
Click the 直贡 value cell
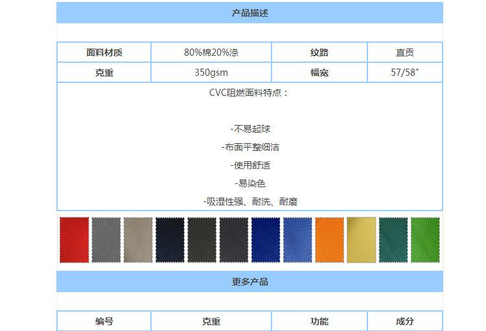tap(405, 52)
